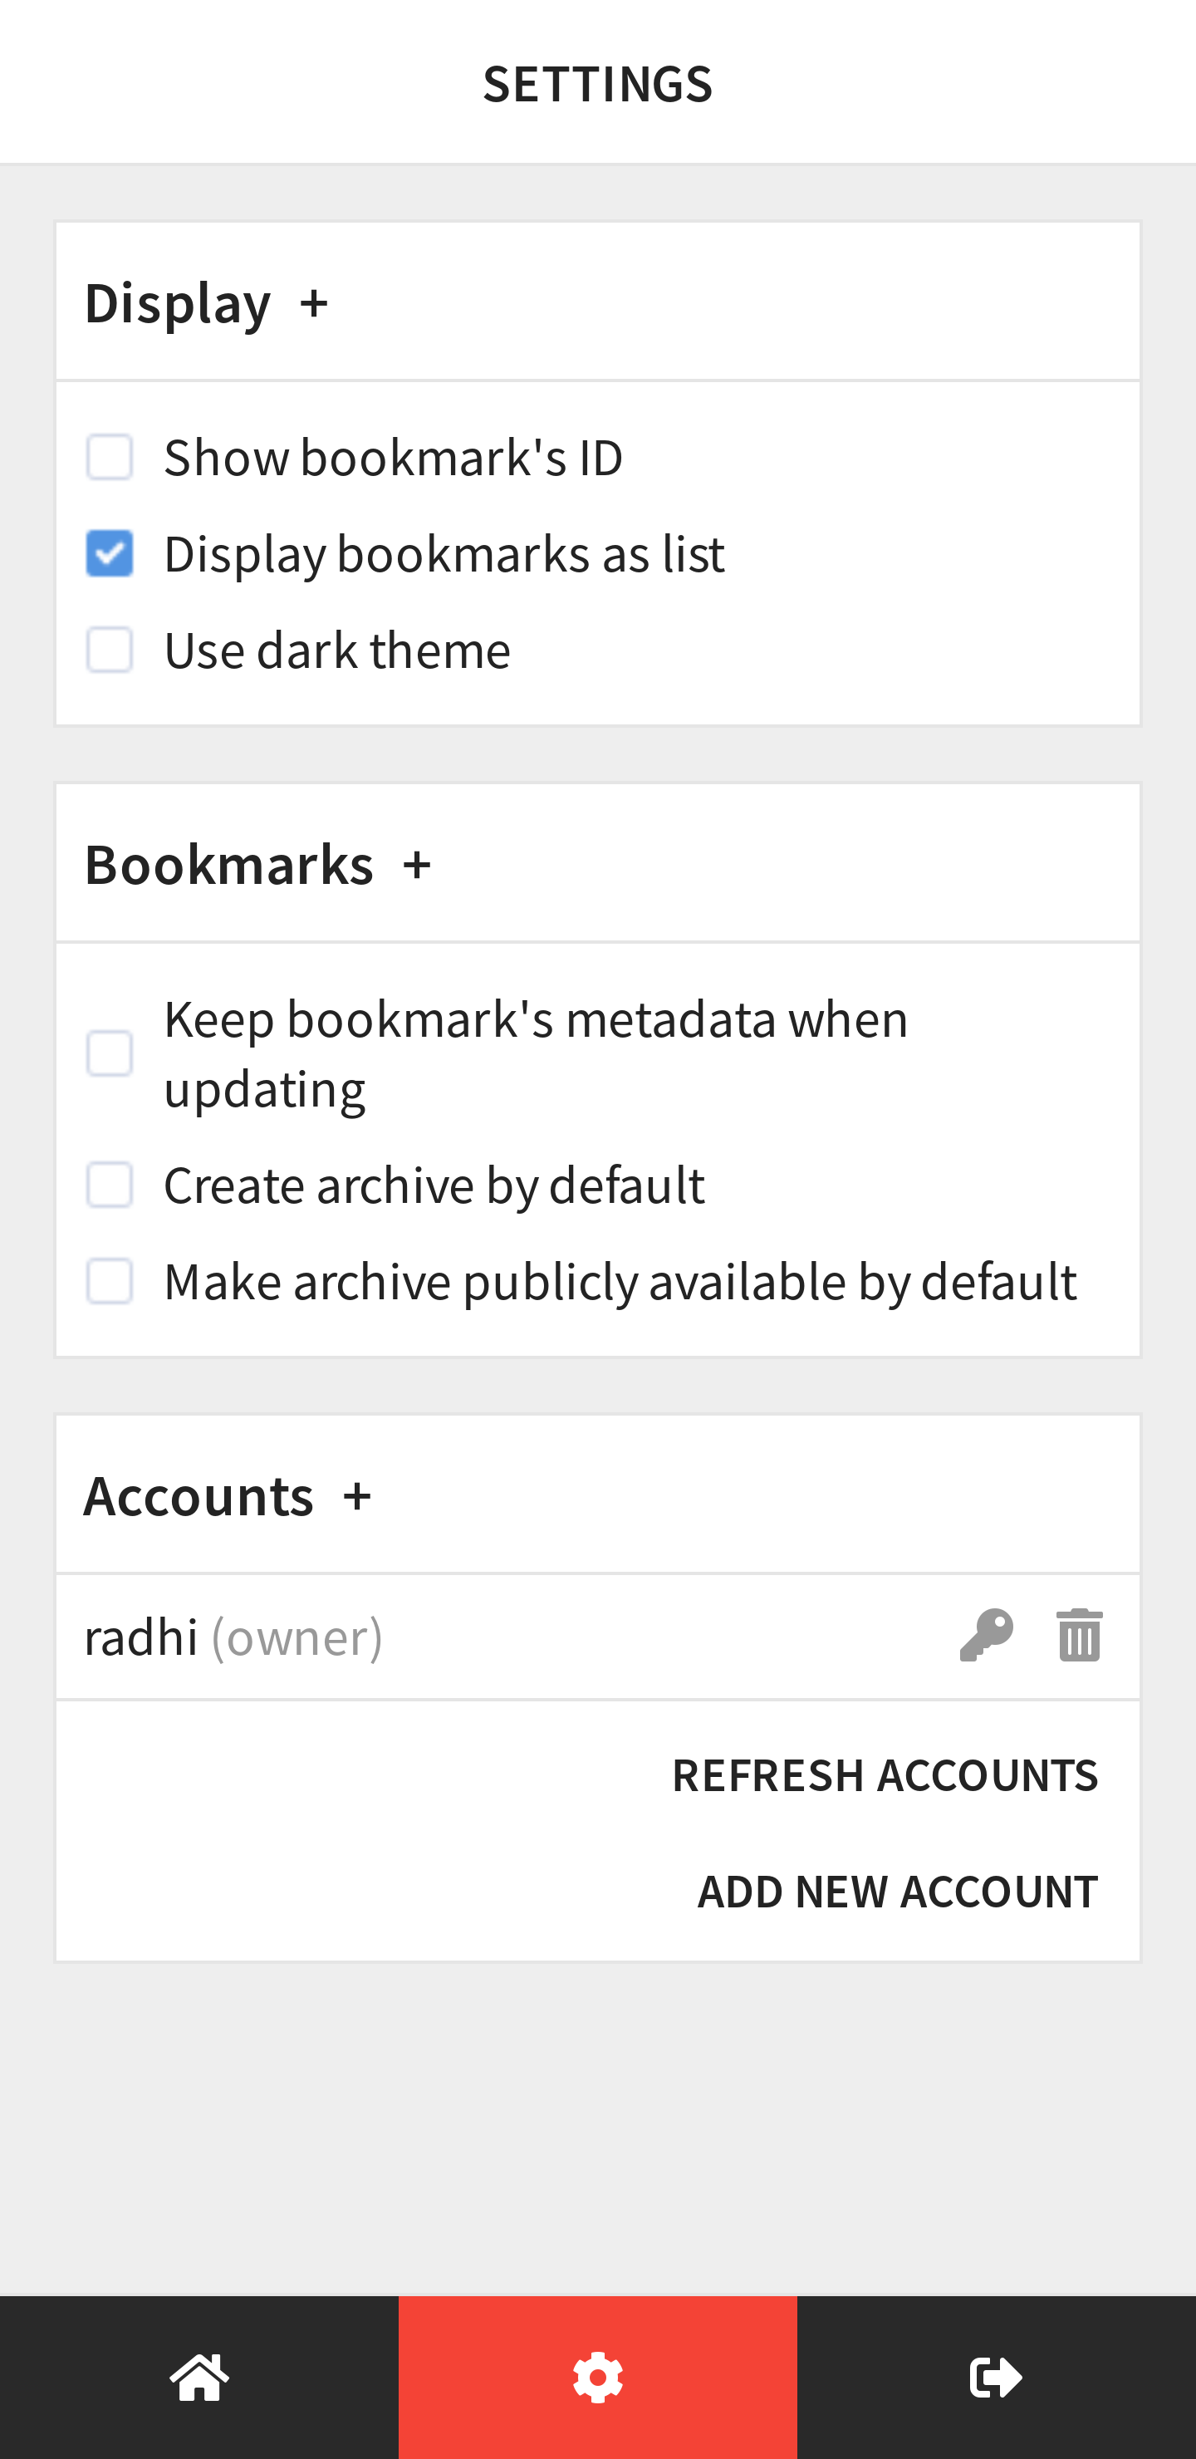Click ADD NEW ACCOUNT

pos(898,1892)
